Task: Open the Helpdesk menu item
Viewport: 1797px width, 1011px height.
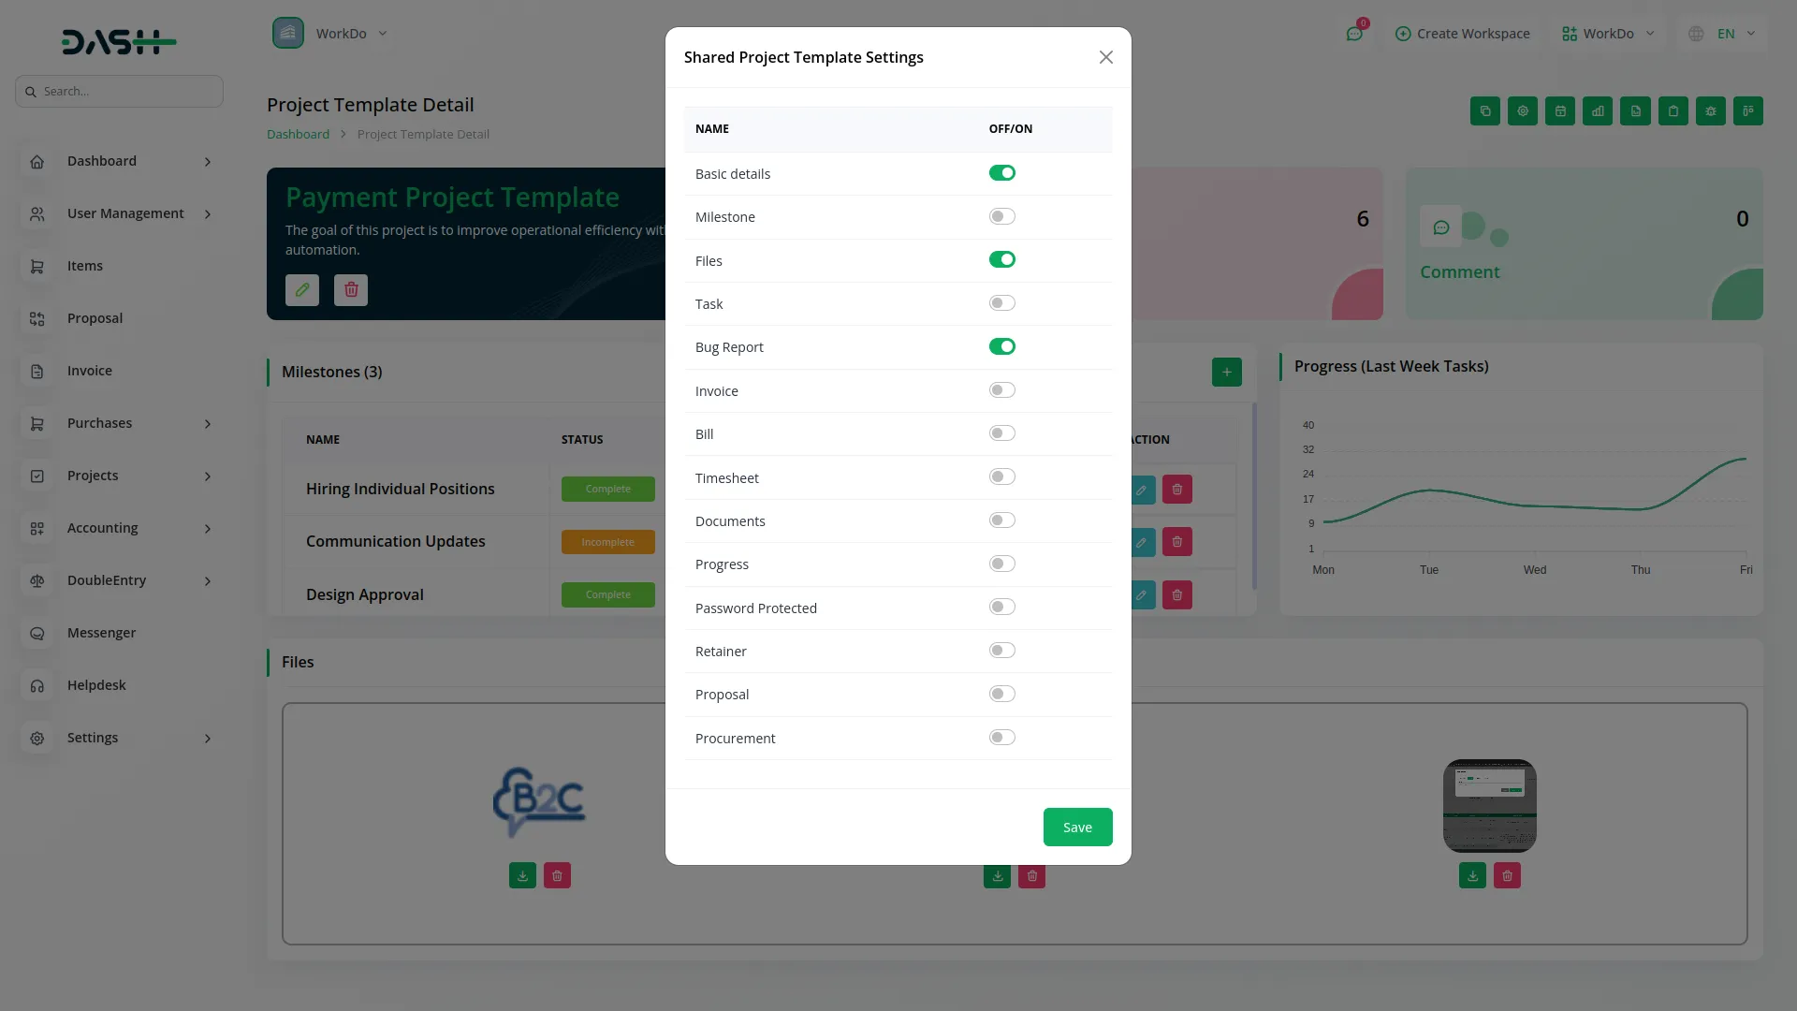Action: [96, 684]
